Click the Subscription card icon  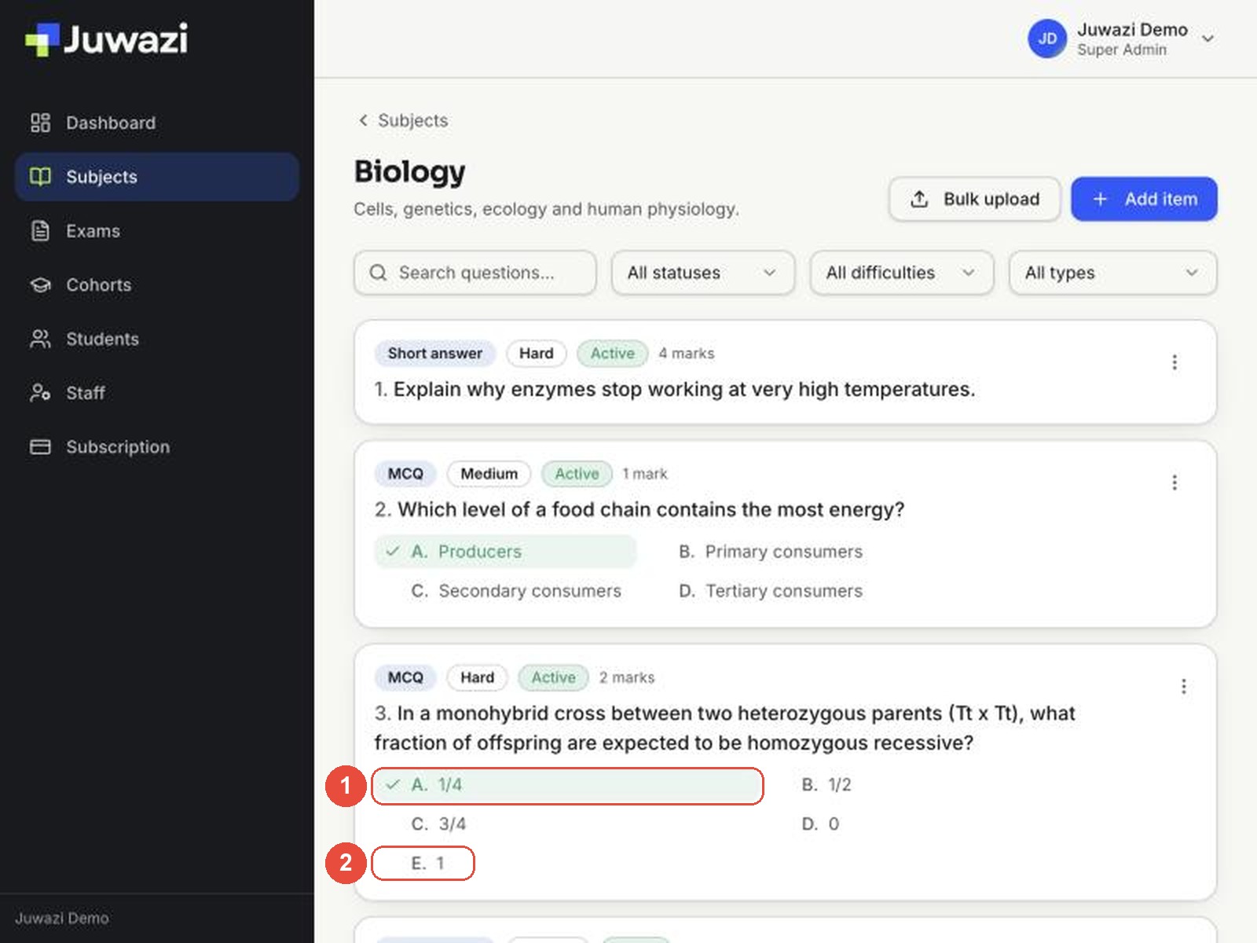click(x=40, y=446)
